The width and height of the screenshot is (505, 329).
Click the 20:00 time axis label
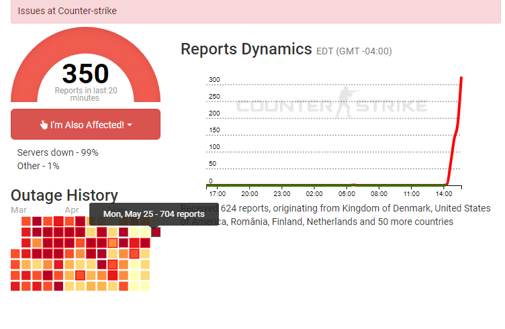pos(250,194)
